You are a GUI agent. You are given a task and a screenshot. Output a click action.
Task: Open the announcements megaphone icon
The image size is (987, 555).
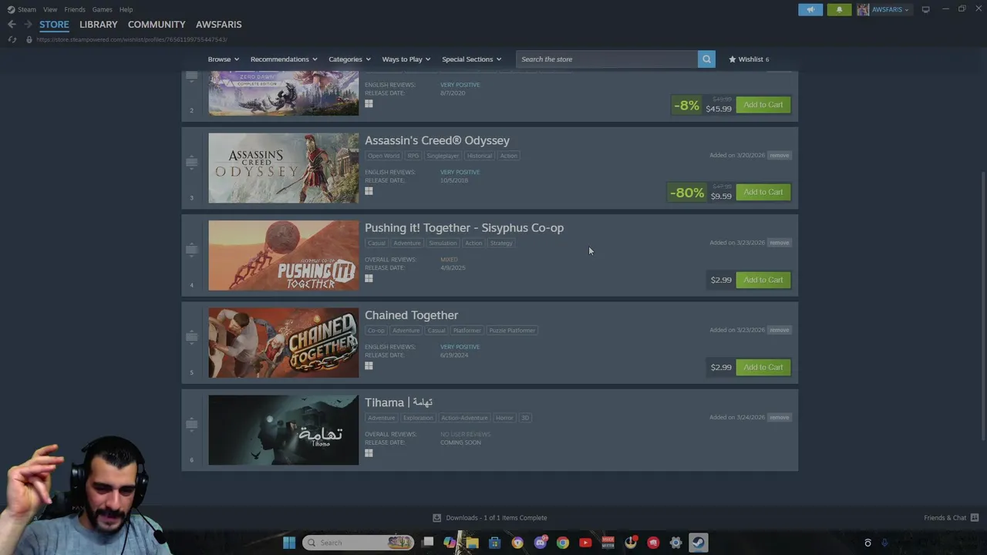point(810,9)
